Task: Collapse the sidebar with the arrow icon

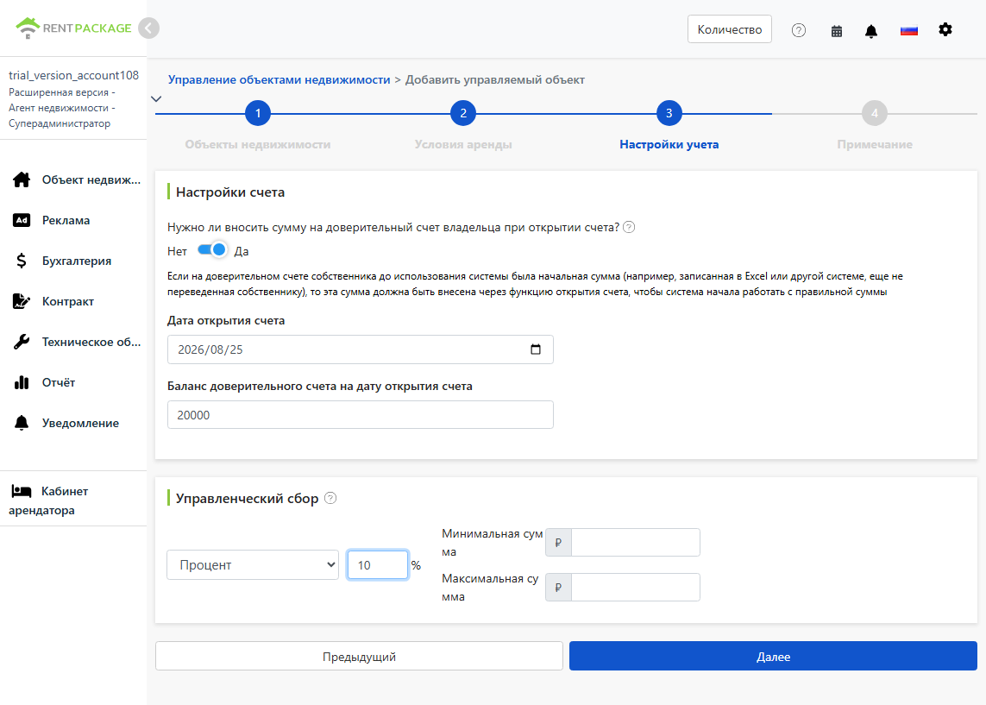Action: coord(148,28)
